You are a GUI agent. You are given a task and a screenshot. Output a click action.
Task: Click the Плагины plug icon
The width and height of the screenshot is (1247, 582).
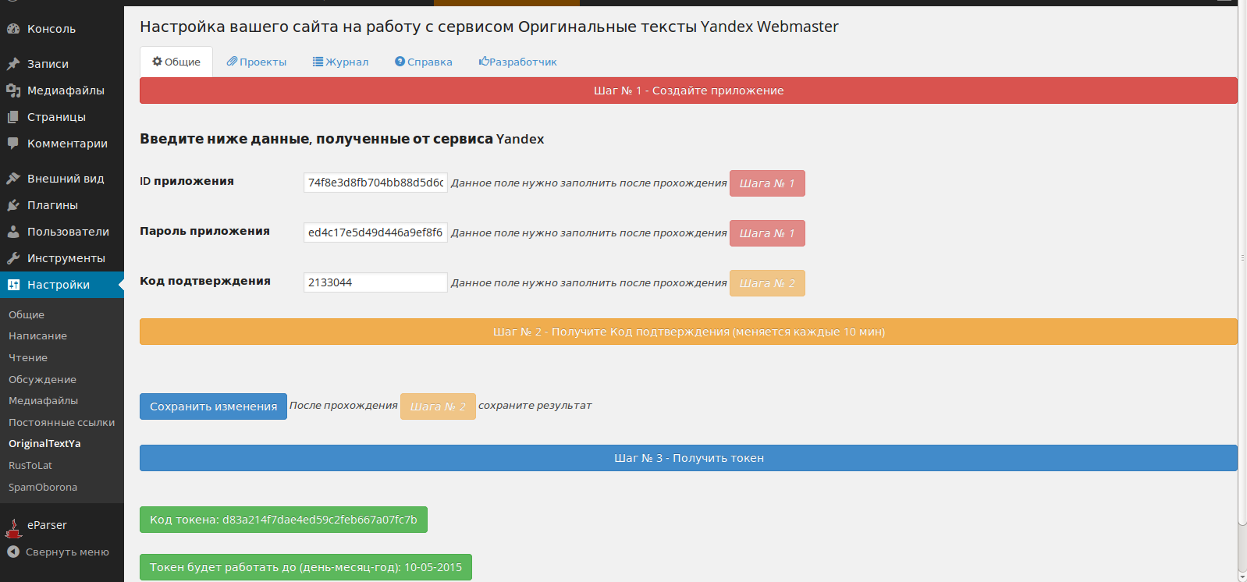click(x=13, y=205)
